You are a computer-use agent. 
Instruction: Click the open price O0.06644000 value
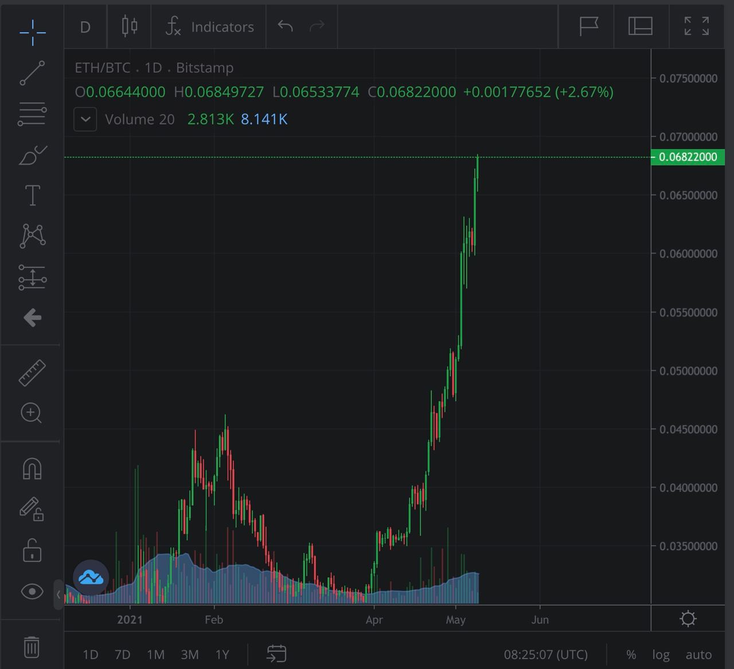120,92
